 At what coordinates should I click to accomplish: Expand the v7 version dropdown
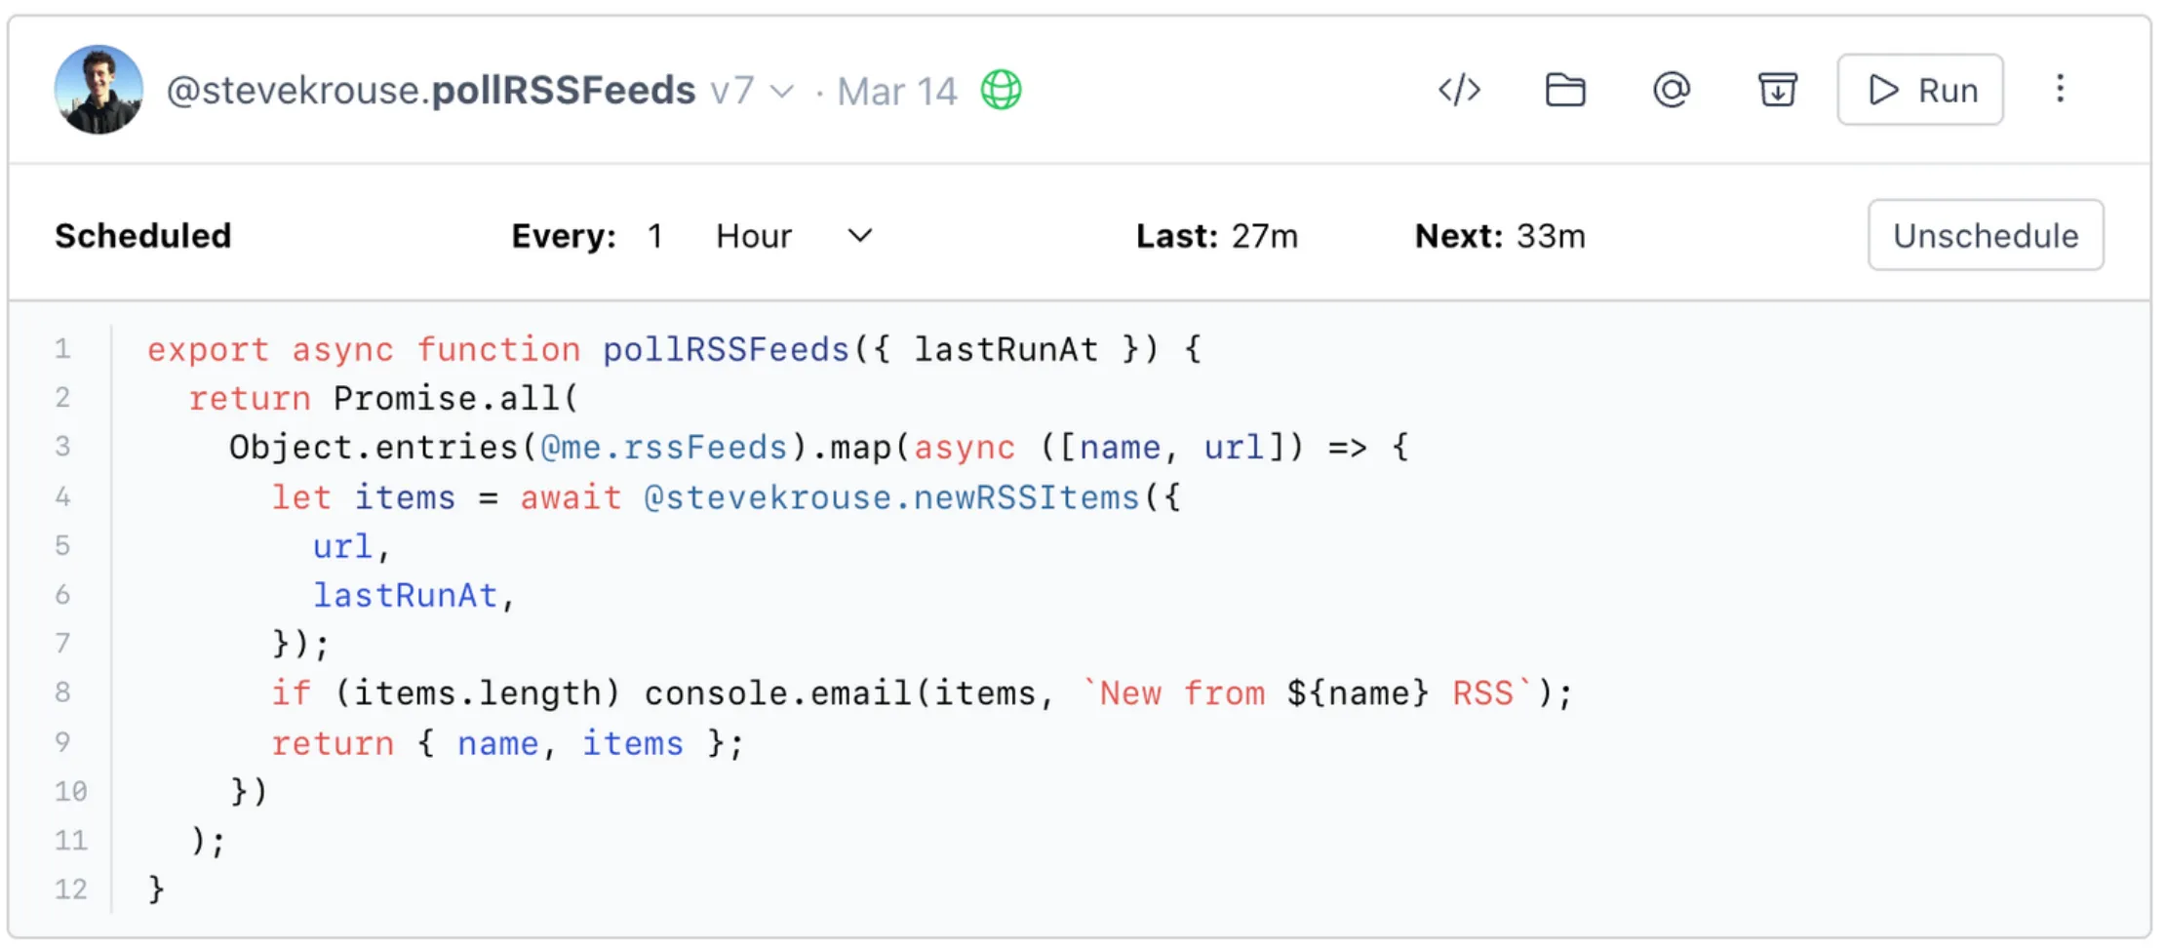click(752, 92)
